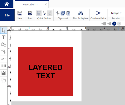Insert a Barcode object

(4, 66)
